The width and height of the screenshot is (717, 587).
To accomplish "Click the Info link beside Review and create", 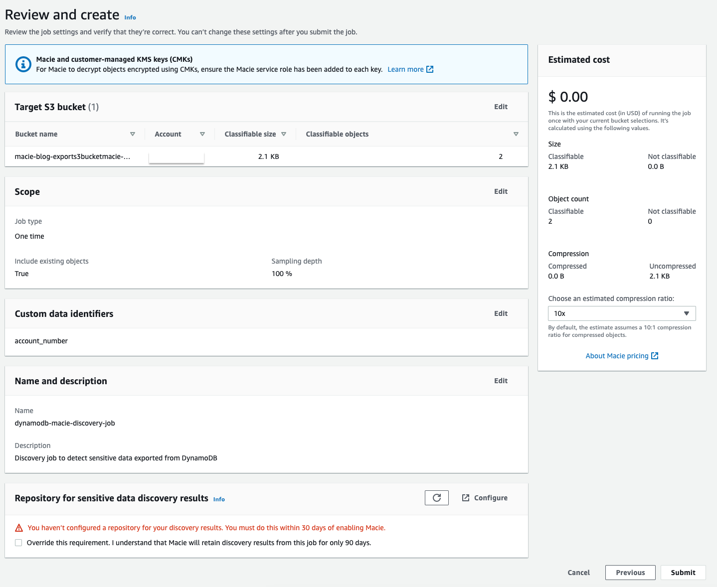I will point(130,16).
